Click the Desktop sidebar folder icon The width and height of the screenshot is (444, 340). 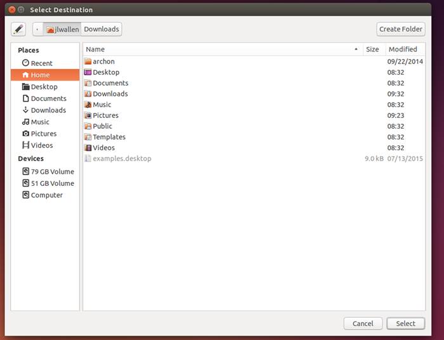click(x=25, y=87)
